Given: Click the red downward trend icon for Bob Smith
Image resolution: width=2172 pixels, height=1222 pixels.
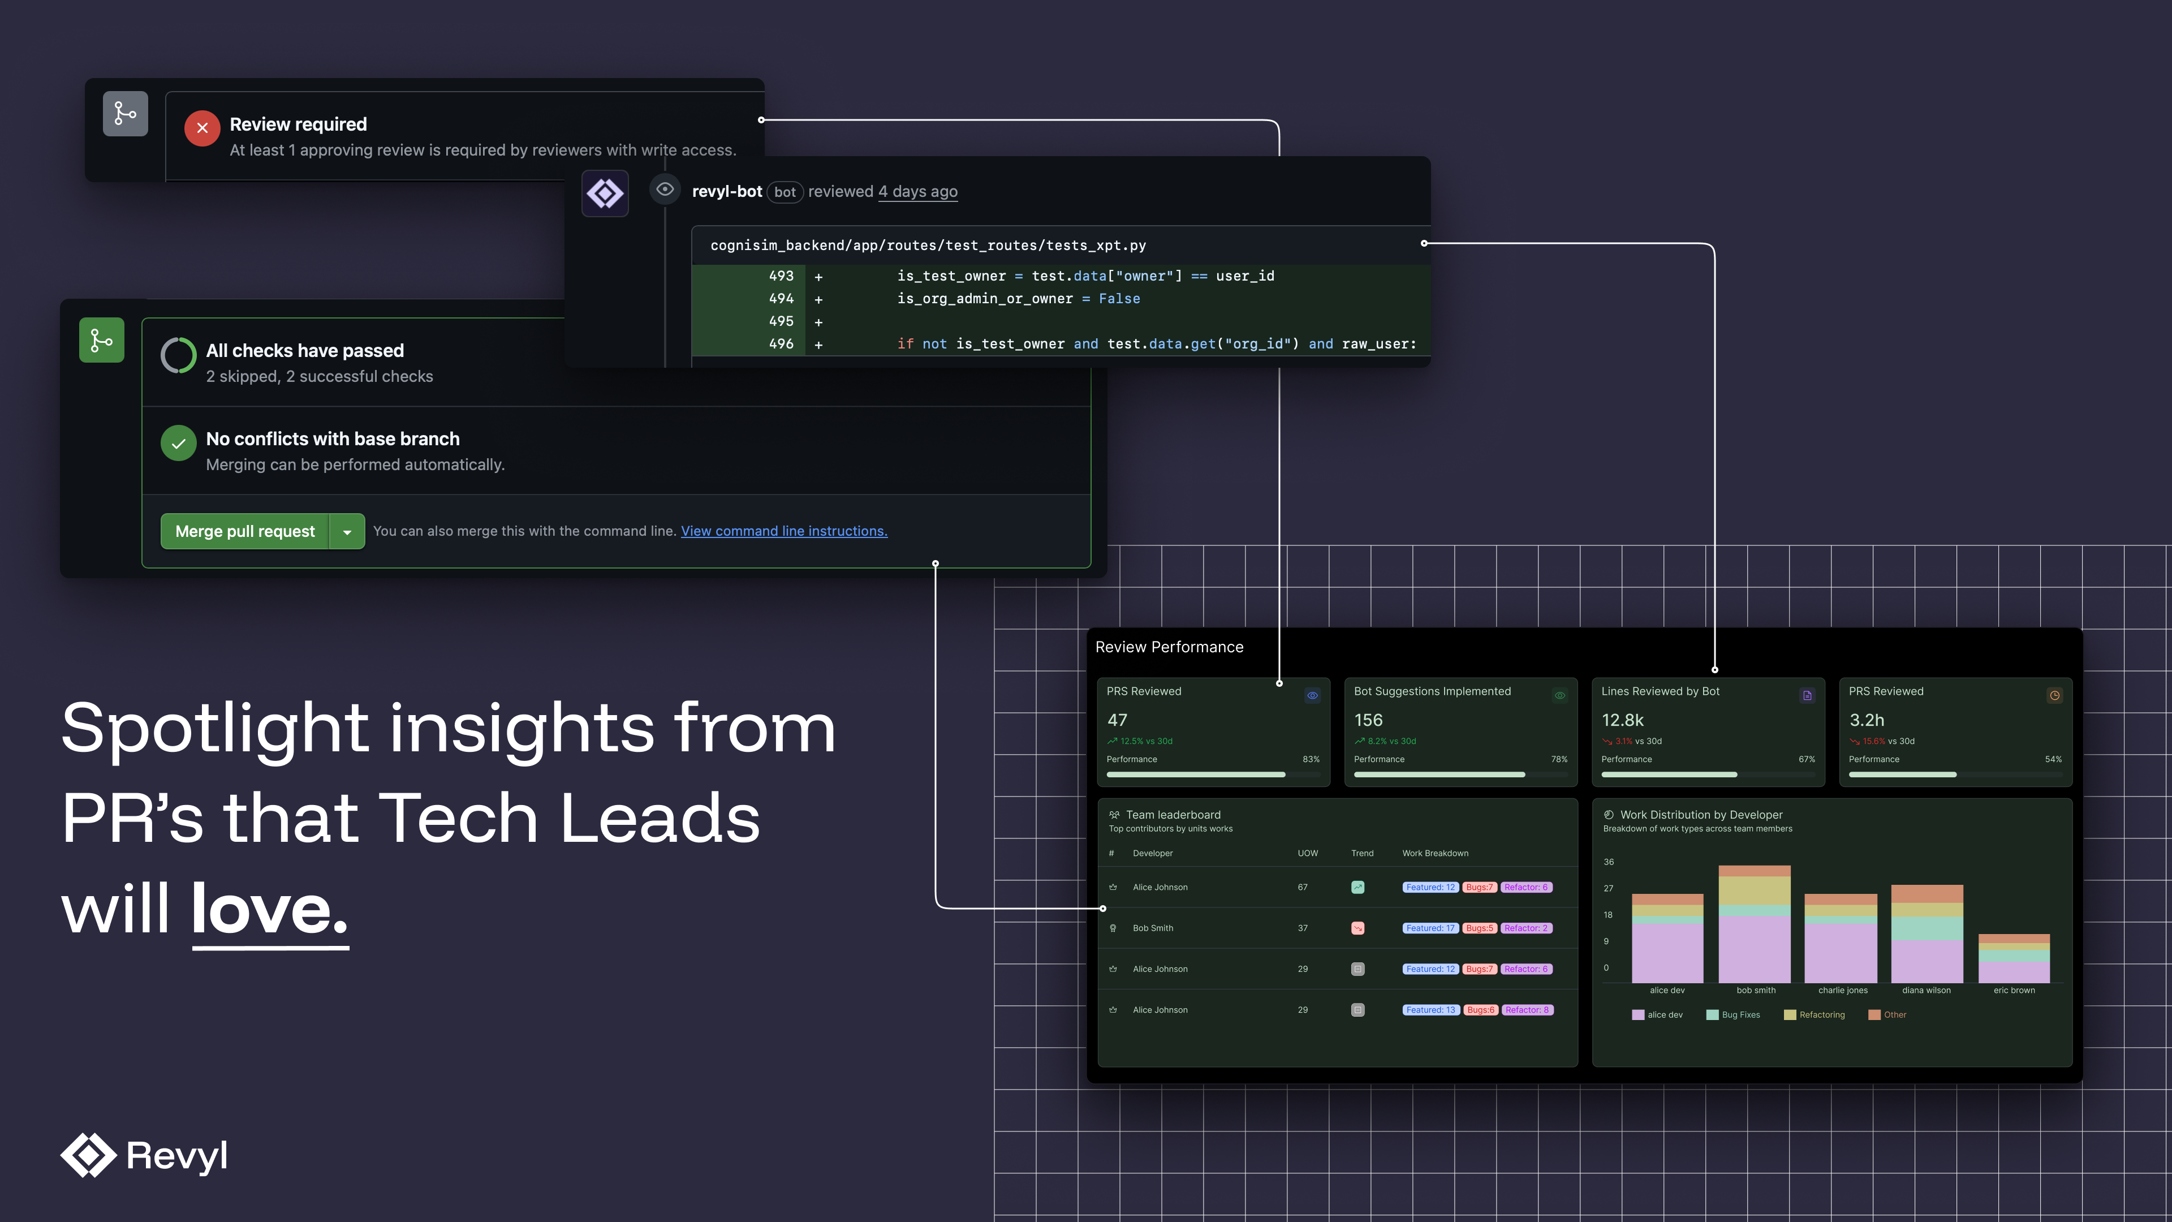Looking at the screenshot, I should (1357, 928).
